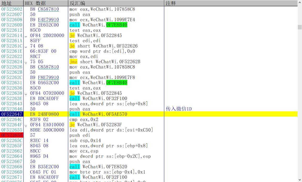Click hex bytes 0F84 EA010000
302x182 pixels.
47,125
